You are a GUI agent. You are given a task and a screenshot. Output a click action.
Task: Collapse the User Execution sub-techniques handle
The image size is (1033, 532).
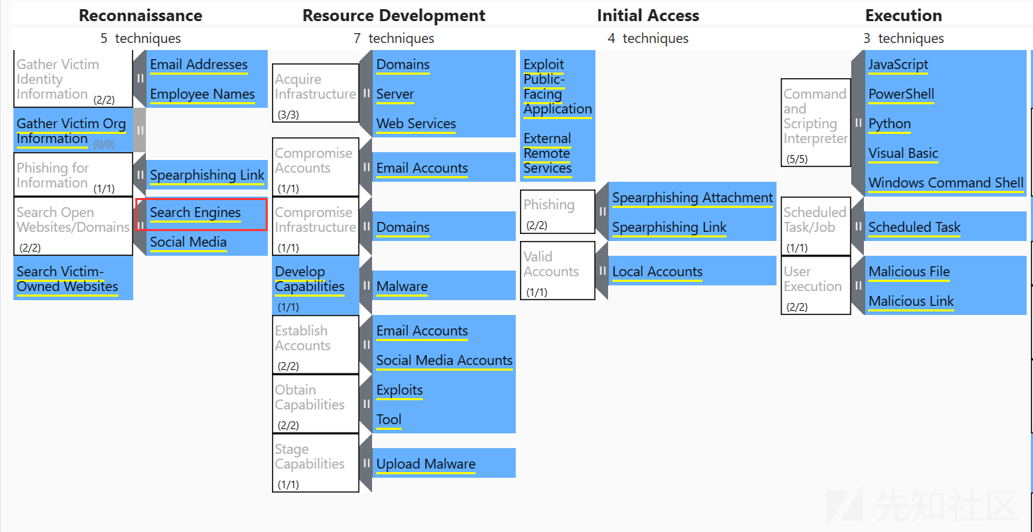click(858, 285)
